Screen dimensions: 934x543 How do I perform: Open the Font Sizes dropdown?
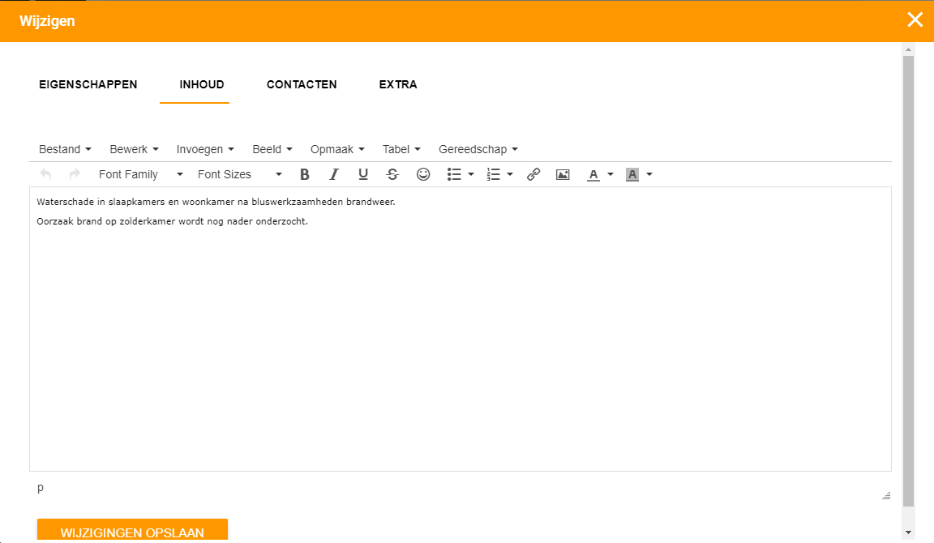coord(239,174)
